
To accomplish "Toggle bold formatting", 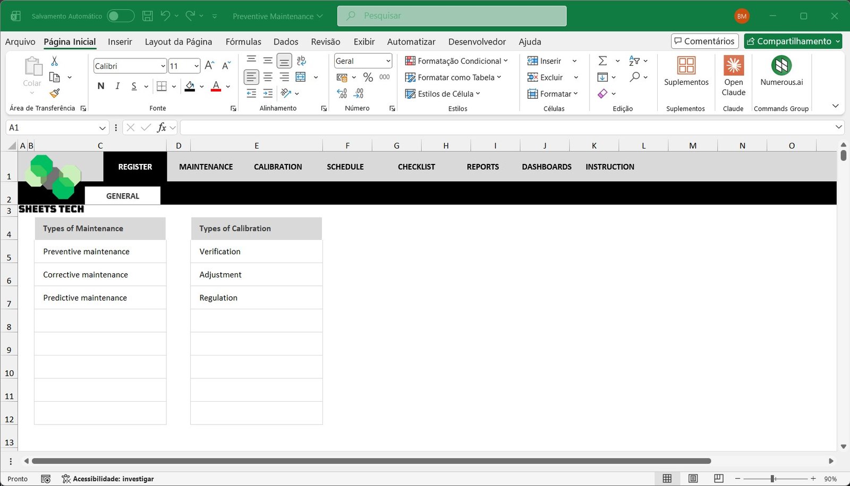I will point(100,85).
